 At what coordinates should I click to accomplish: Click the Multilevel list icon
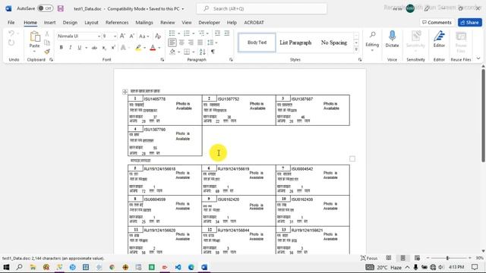tap(201, 33)
